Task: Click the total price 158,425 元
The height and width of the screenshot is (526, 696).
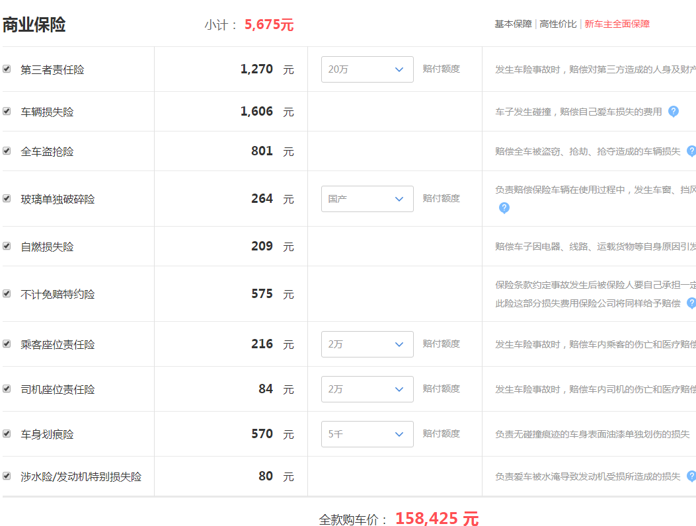Action: tap(437, 519)
